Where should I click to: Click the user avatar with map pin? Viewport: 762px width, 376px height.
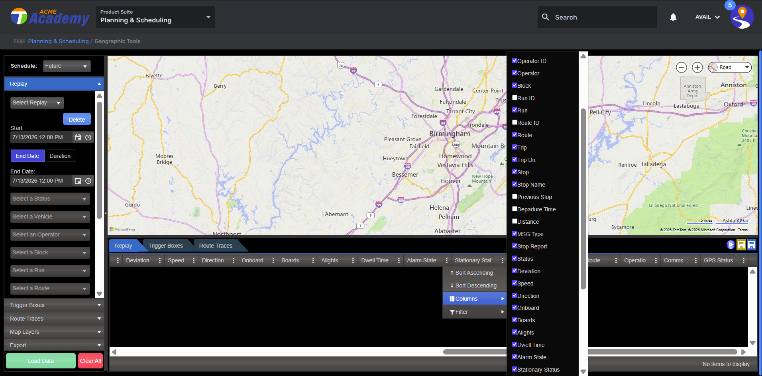pyautogui.click(x=742, y=17)
